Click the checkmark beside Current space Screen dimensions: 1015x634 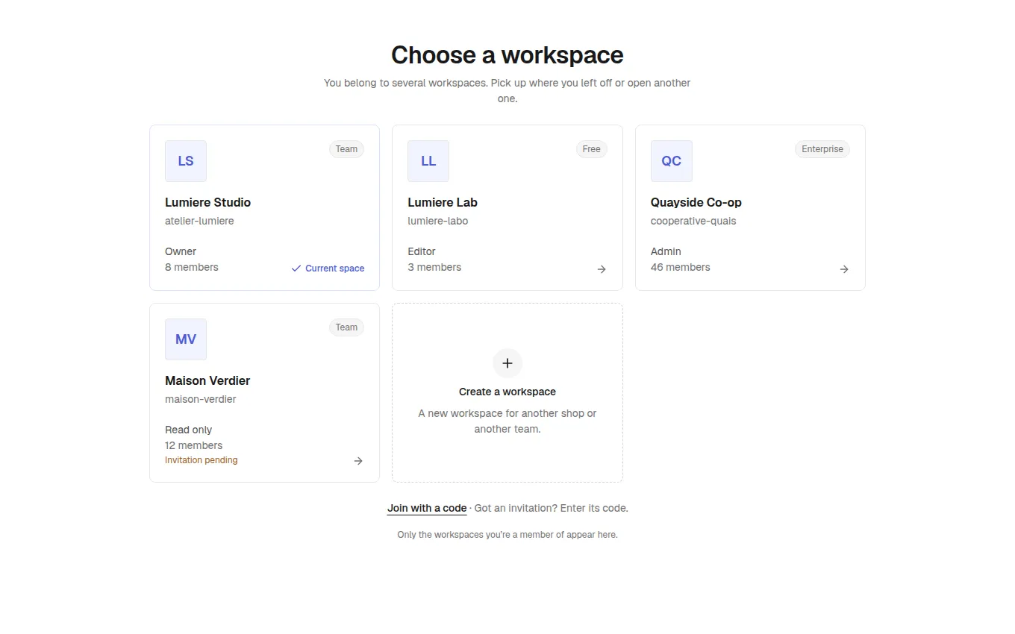(296, 269)
